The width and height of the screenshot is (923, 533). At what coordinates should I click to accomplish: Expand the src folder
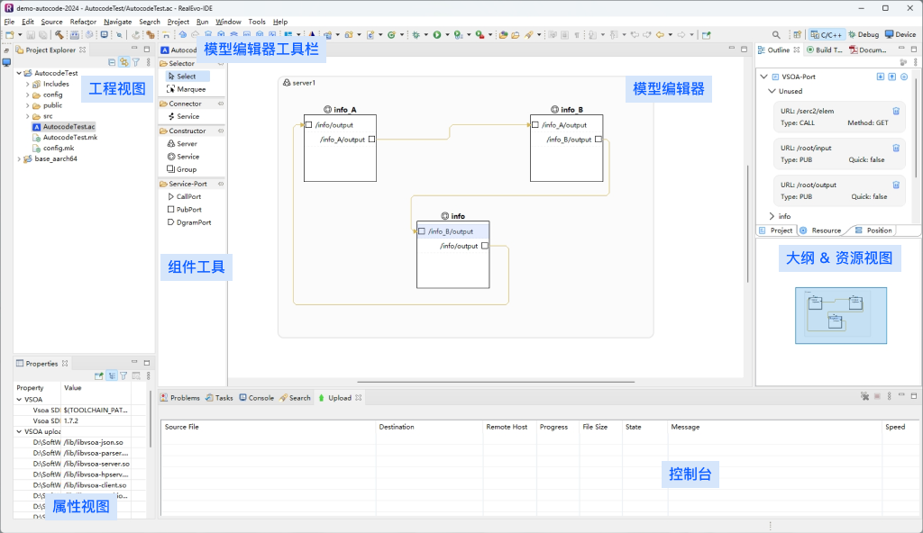click(x=28, y=116)
